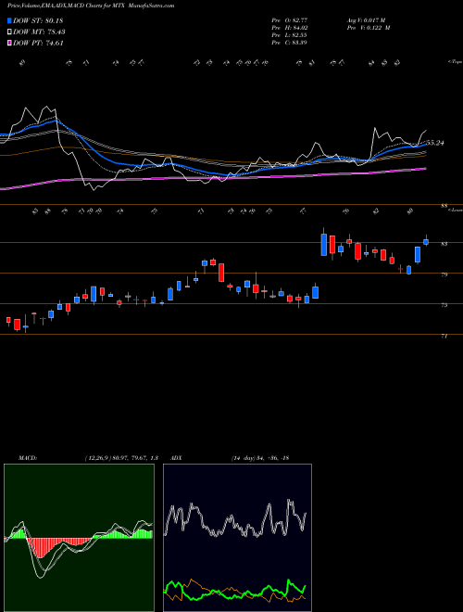463x612 pixels.
Task: Select the 'DOW MT: 78.43' legend text
Action: [40, 32]
